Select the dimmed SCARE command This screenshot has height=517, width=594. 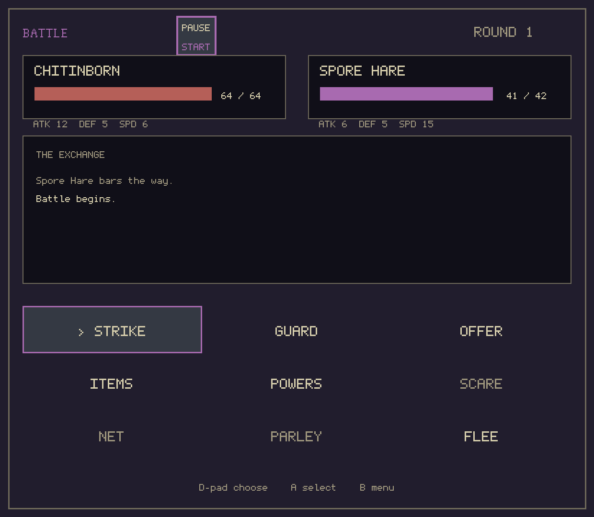(481, 384)
